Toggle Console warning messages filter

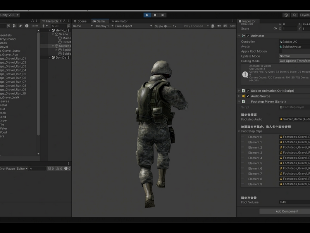pyautogui.click(x=59, y=169)
